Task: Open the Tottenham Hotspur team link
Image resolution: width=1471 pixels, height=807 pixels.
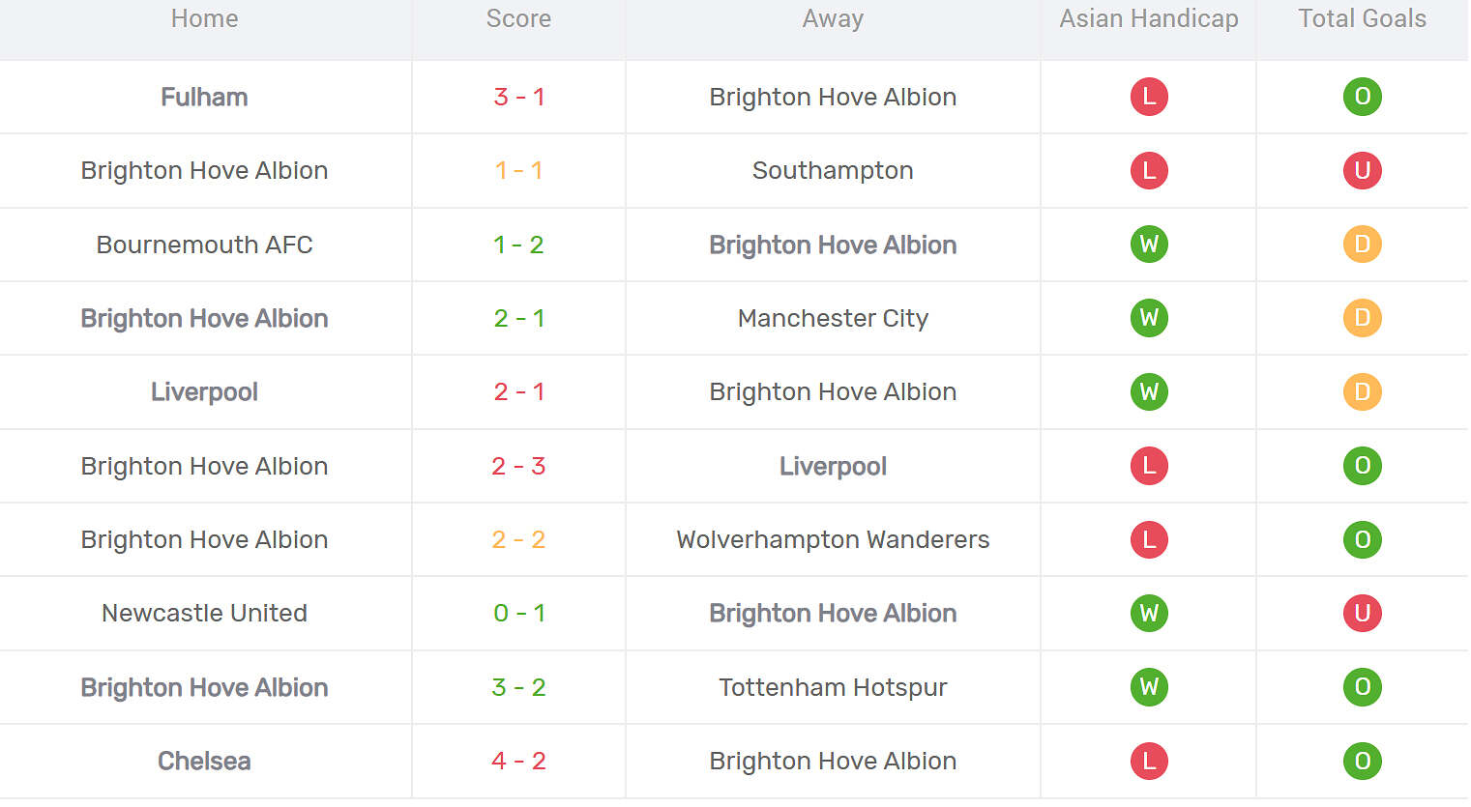Action: 833,687
